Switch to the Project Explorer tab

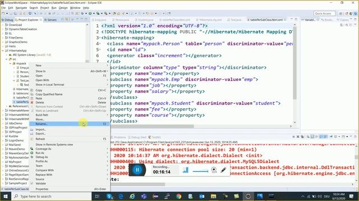point(28,20)
